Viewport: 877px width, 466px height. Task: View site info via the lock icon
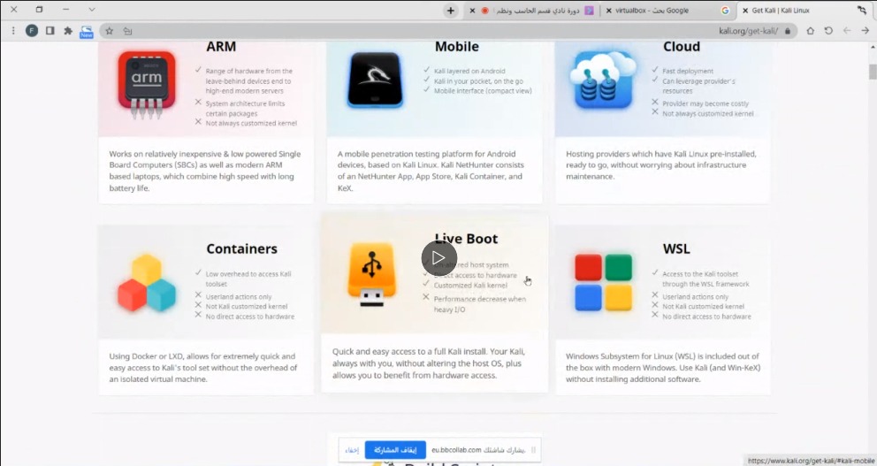click(788, 31)
